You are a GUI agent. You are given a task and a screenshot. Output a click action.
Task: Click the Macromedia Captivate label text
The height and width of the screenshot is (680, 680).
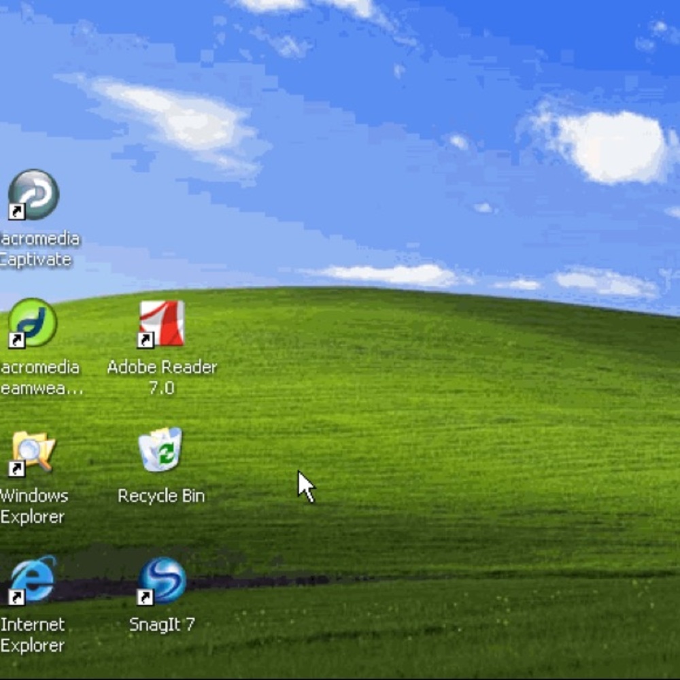coord(40,249)
